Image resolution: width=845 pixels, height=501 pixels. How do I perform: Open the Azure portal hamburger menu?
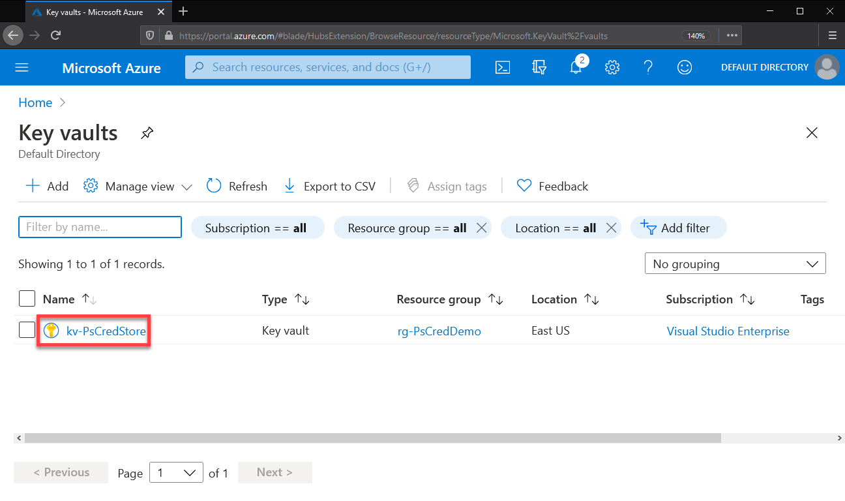click(x=22, y=68)
